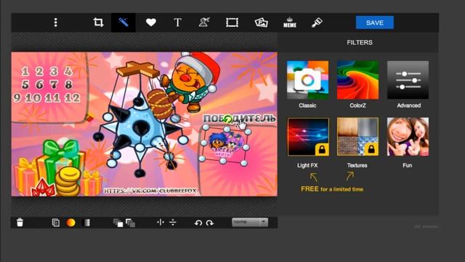This screenshot has height=262, width=465.
Task: Open the locked Light FX category
Action: point(308,137)
